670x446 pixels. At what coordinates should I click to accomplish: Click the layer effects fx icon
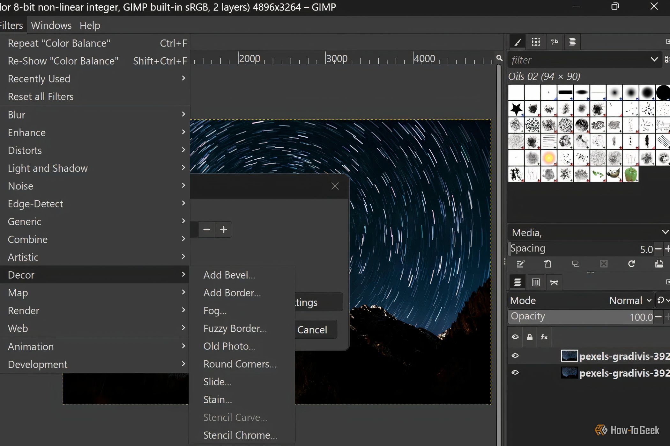click(x=544, y=337)
